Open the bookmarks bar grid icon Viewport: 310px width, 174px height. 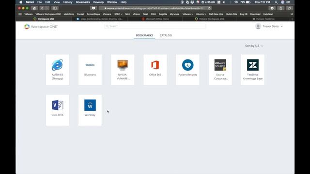20,14
